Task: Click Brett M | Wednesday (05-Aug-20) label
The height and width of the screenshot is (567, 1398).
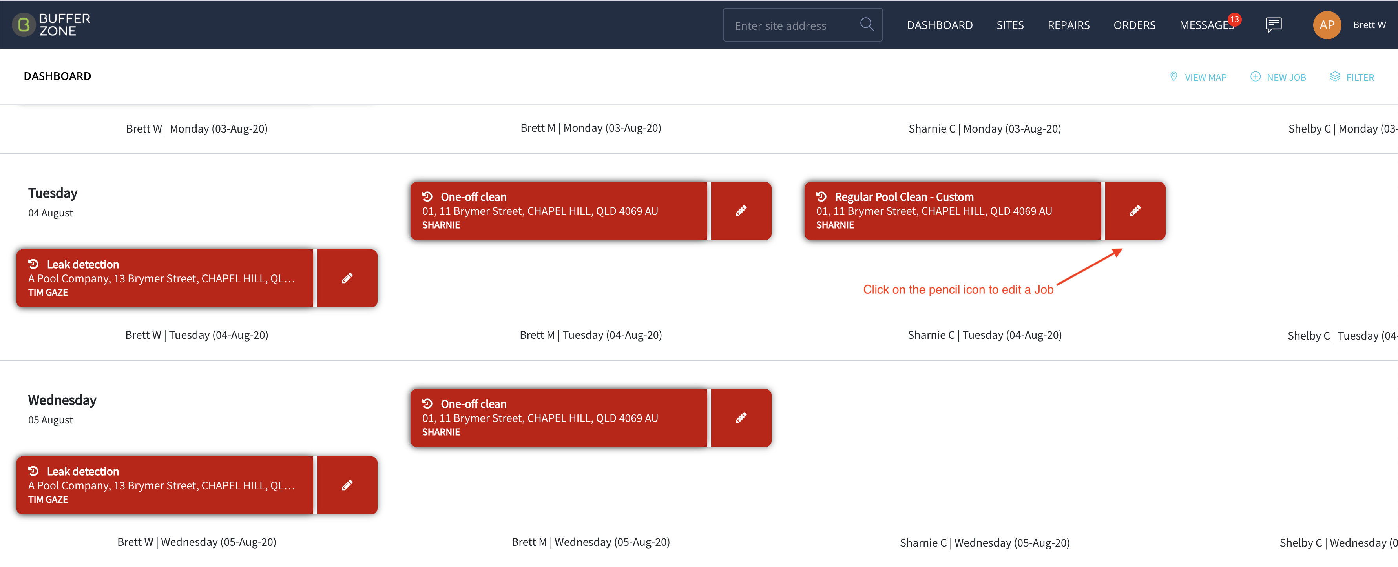Action: 590,542
